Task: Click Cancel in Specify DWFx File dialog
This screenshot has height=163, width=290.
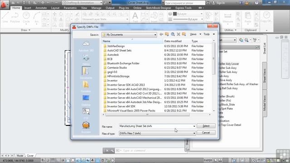Action: (206, 133)
